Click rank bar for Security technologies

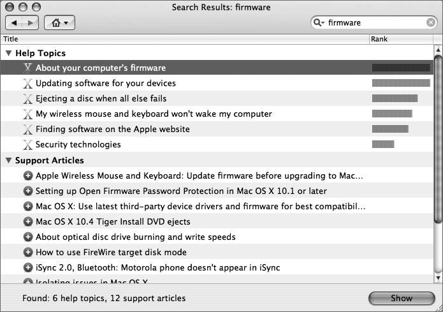(383, 144)
